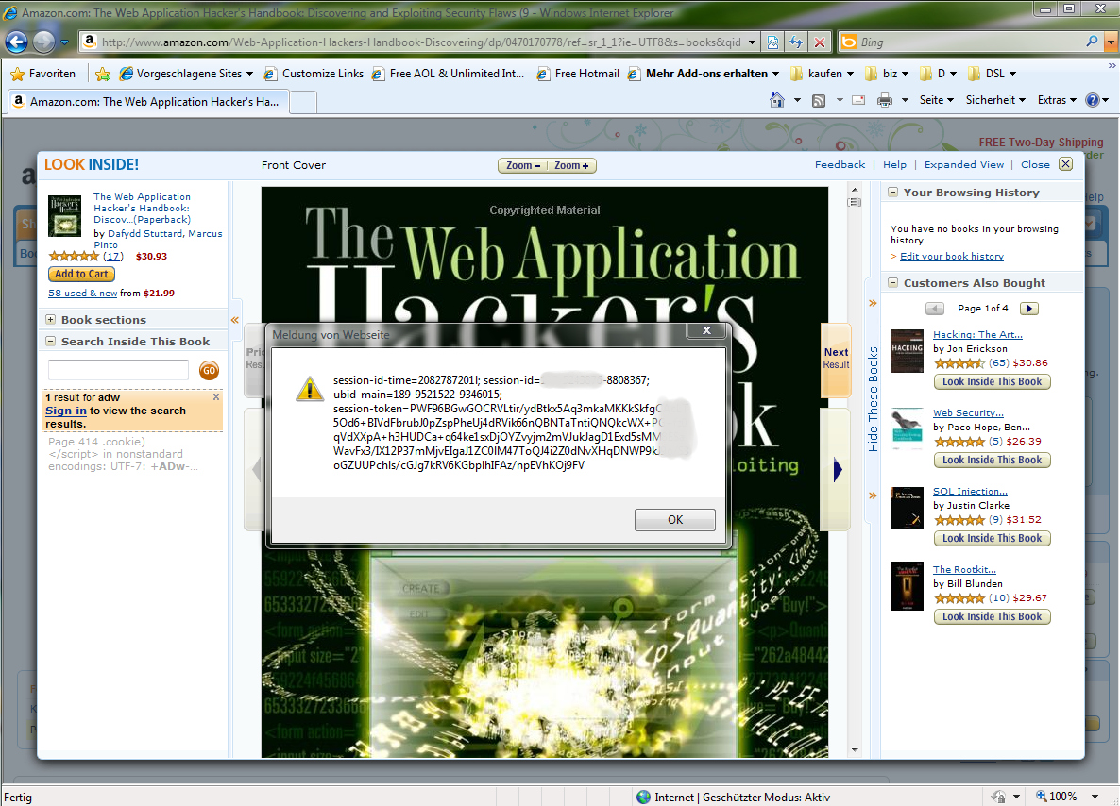Select the Amazon.com browser tab
This screenshot has width=1120, height=806.
146,102
